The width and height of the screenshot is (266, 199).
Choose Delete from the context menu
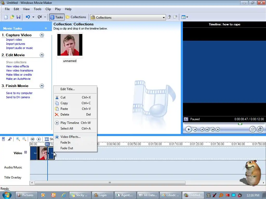point(75,114)
